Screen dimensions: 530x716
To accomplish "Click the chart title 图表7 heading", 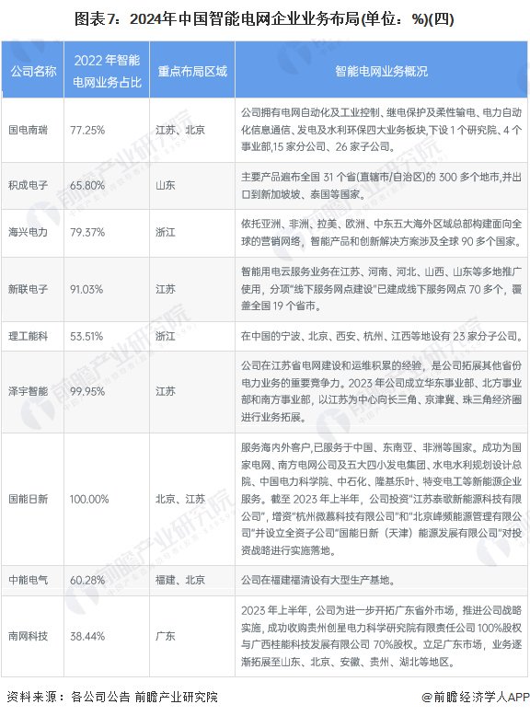I will tap(264, 19).
